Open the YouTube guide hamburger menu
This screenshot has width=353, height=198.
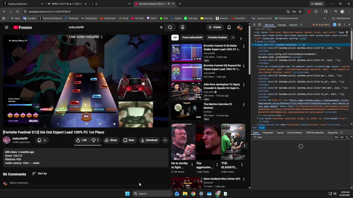(7, 27)
